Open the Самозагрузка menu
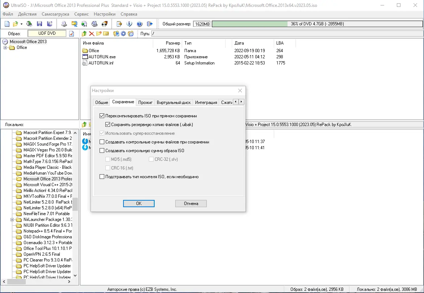 pos(55,14)
